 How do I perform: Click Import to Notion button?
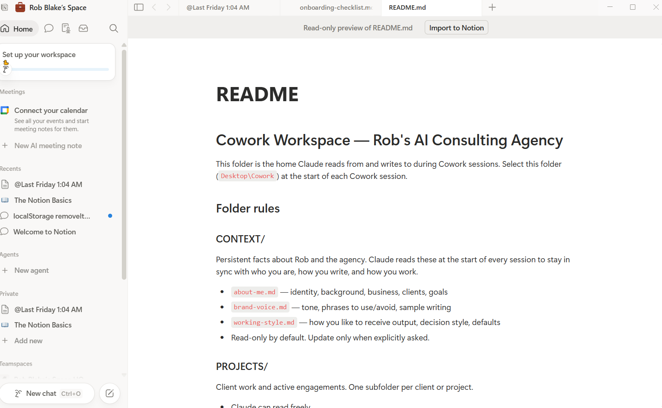pos(456,28)
